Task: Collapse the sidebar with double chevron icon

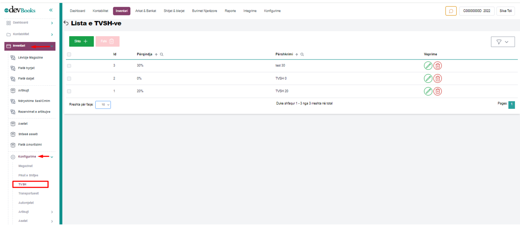Action: (x=51, y=10)
